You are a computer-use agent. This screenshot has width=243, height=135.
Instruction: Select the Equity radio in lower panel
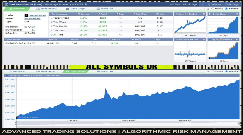click(x=213, y=71)
